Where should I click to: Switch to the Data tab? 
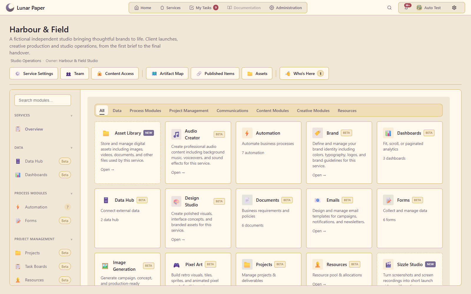click(x=117, y=111)
